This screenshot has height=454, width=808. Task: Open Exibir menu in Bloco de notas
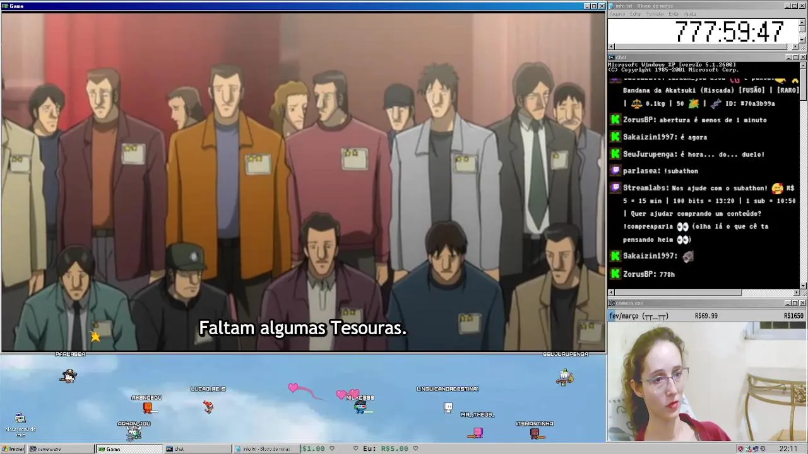(x=674, y=14)
